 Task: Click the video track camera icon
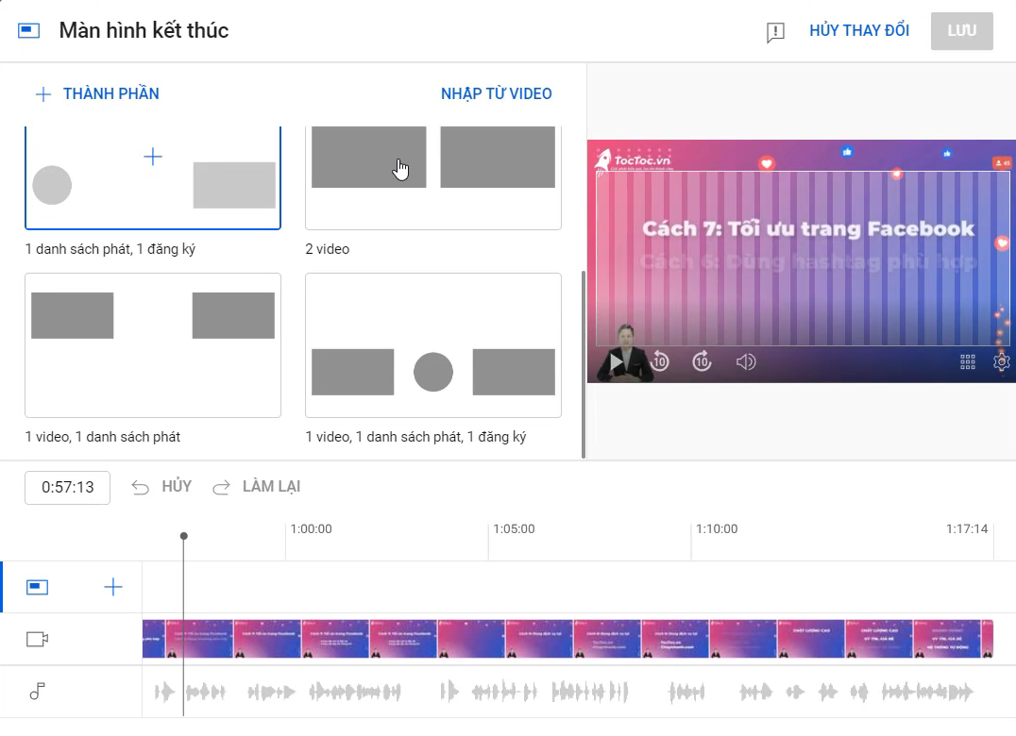38,640
